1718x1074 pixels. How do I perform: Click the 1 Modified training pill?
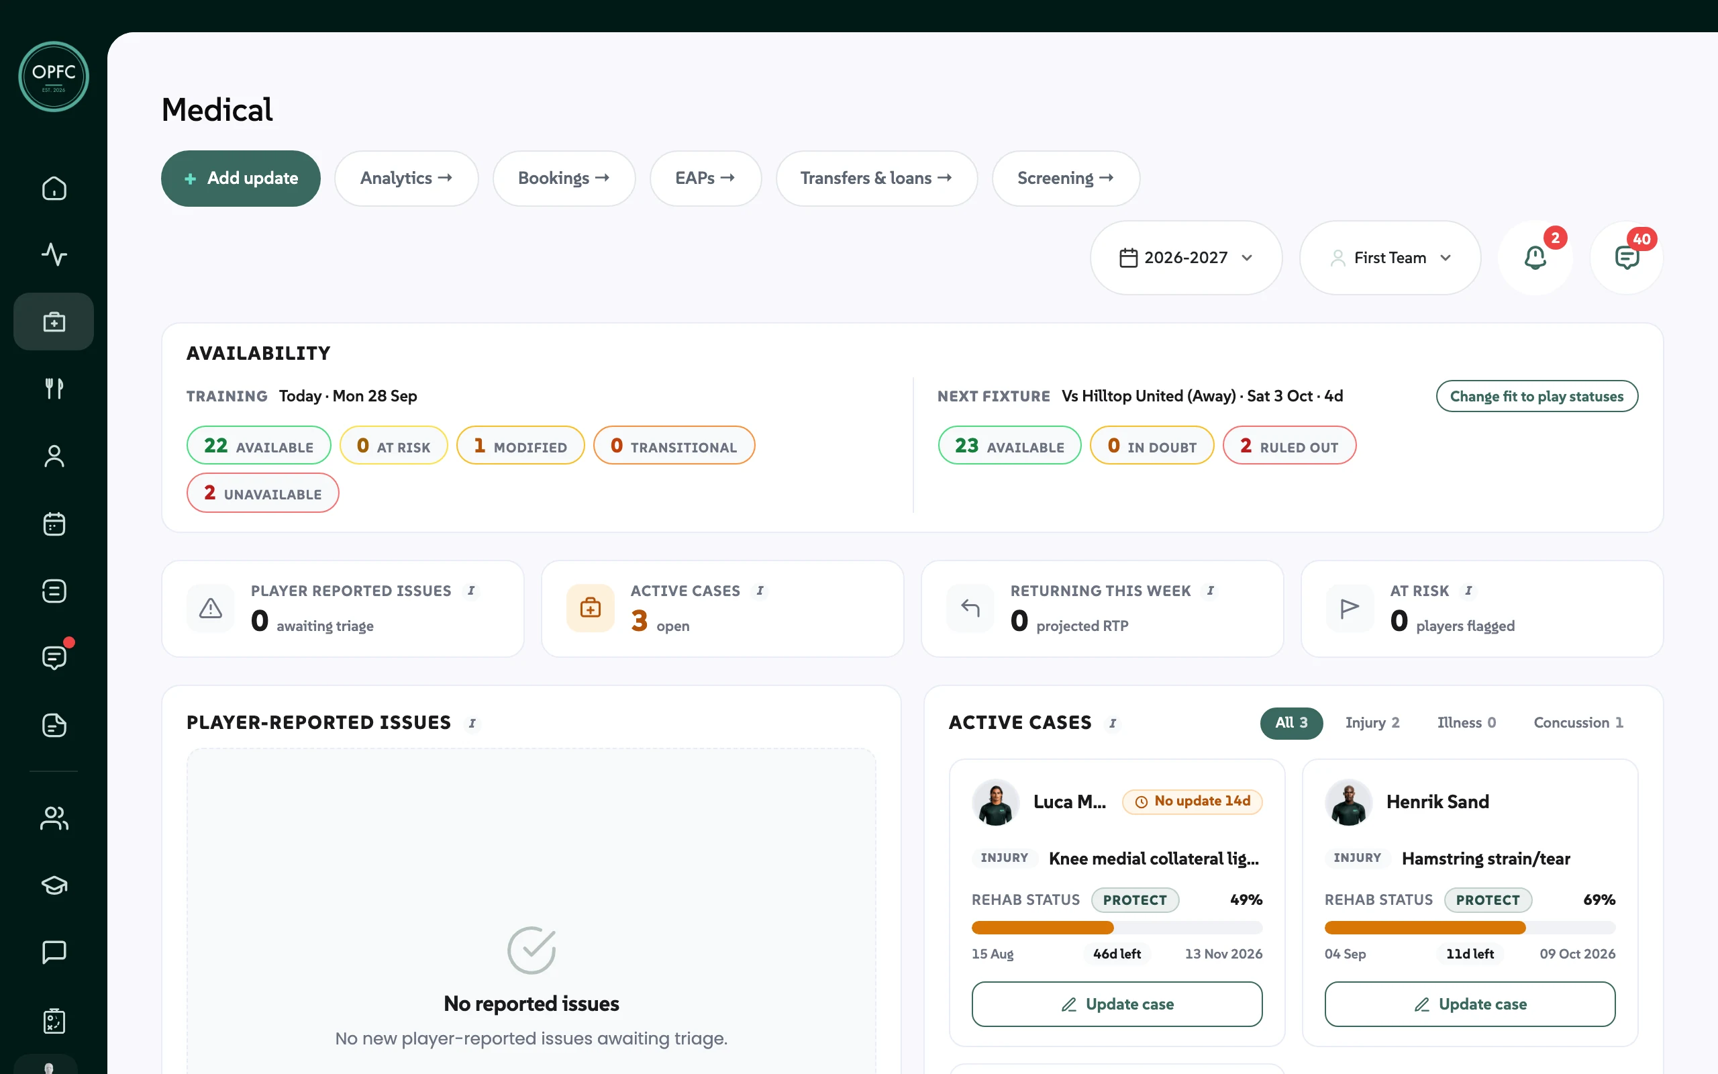pyautogui.click(x=520, y=446)
